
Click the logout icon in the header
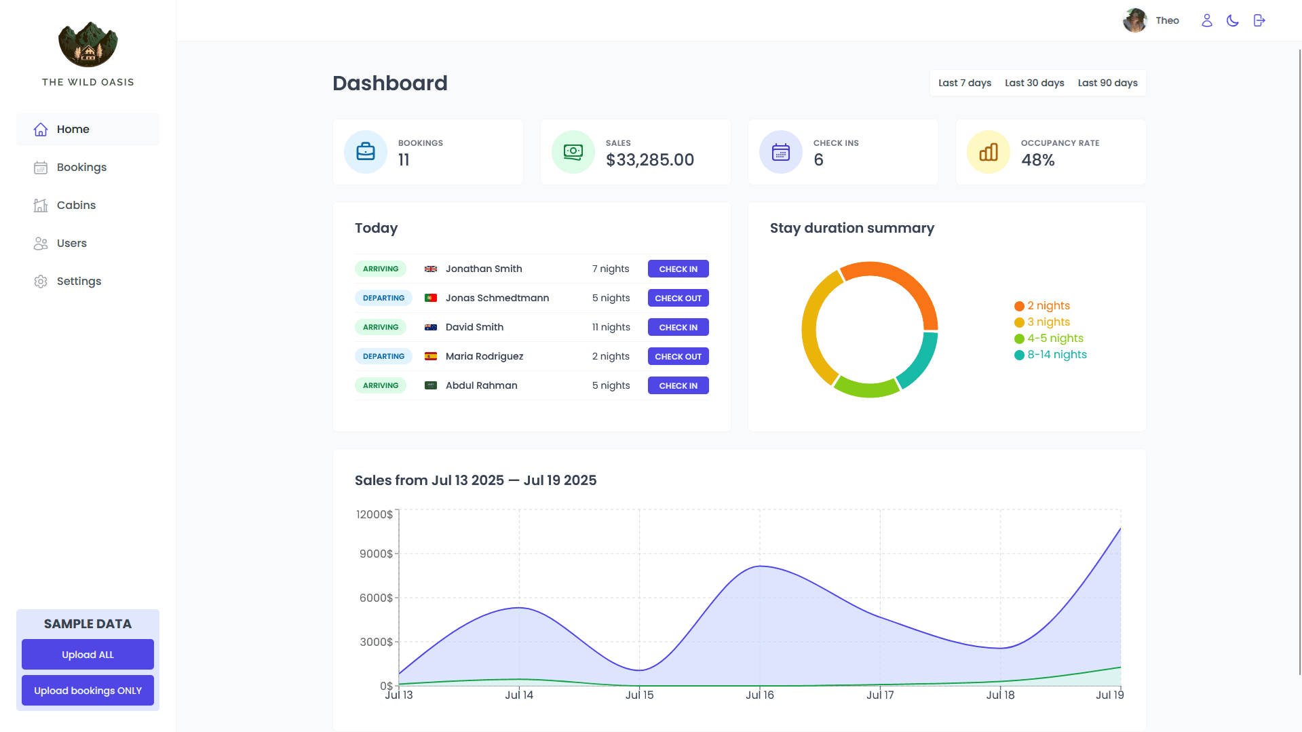pos(1259,20)
